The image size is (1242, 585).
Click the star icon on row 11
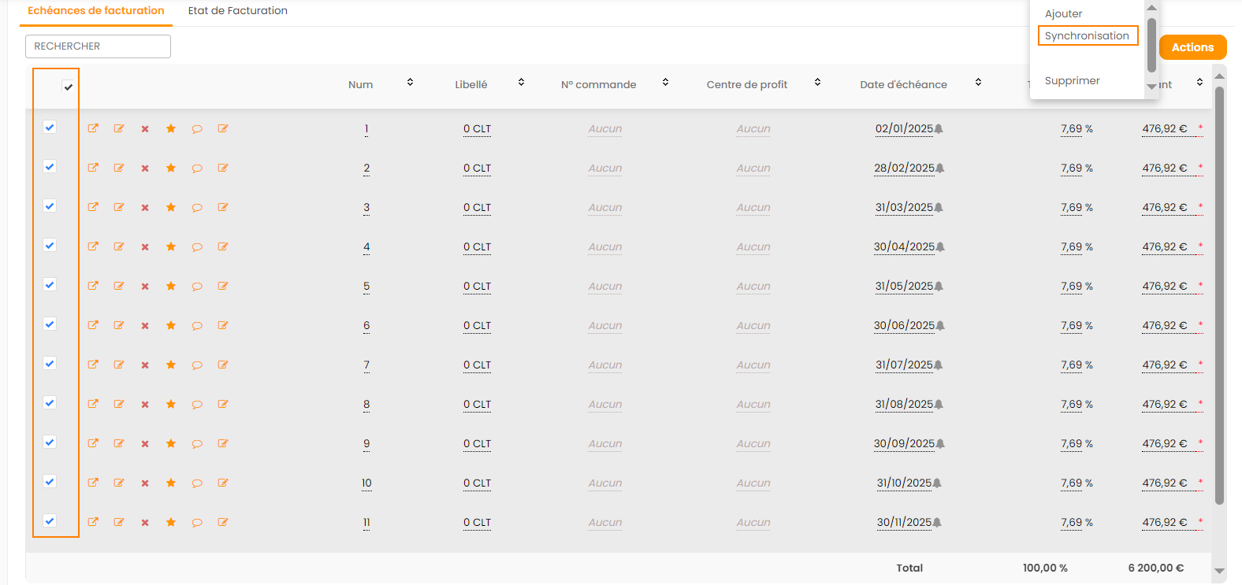(171, 522)
